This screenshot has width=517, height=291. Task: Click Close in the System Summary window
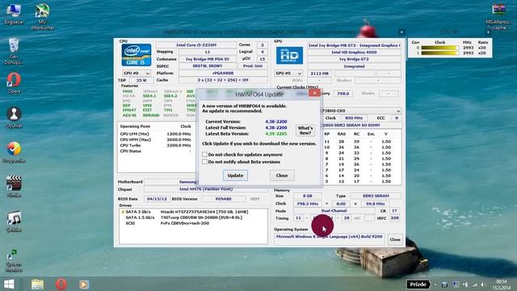pos(395,239)
